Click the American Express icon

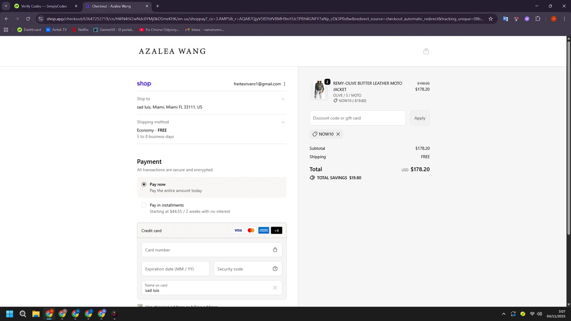coord(264,230)
